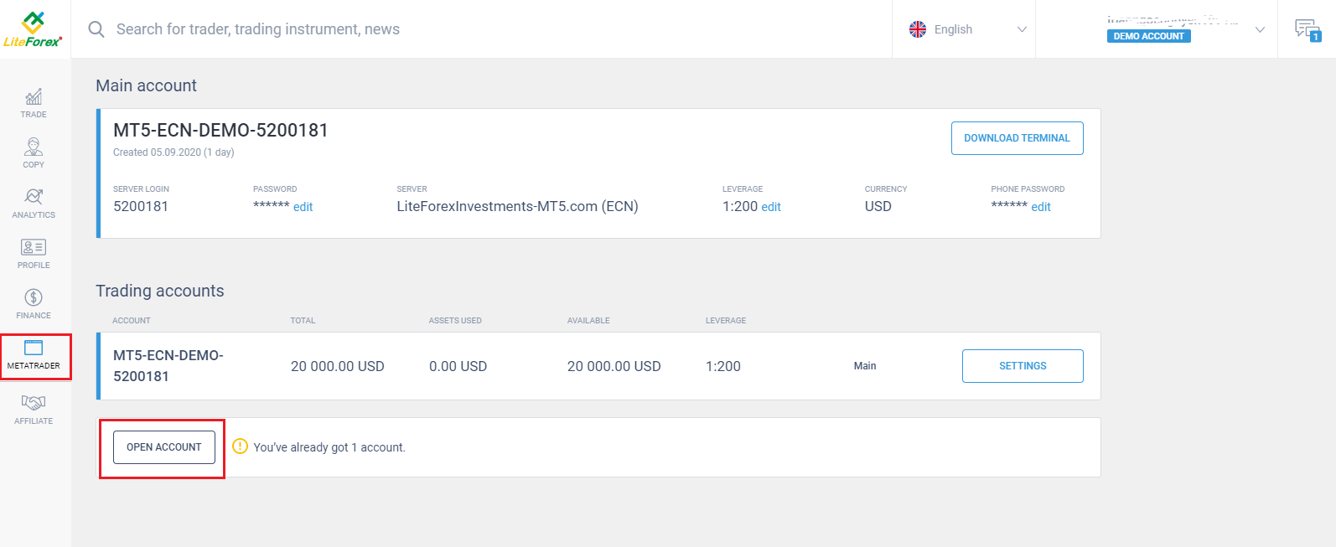1336x547 pixels.
Task: Open the Analytics section
Action: (x=34, y=204)
